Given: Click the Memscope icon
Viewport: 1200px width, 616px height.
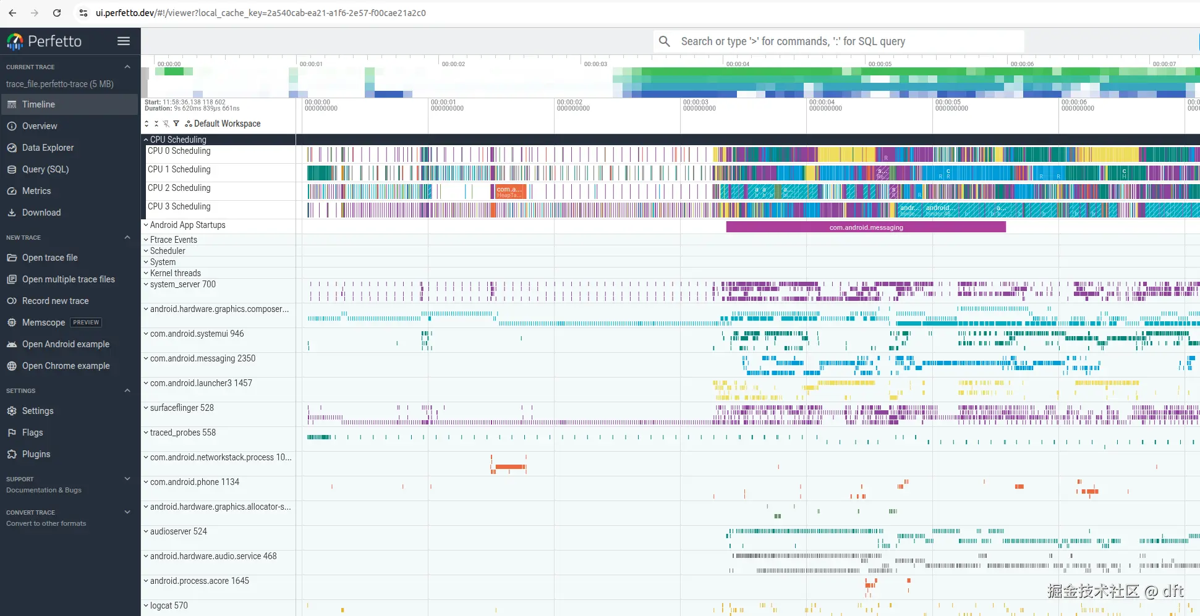Looking at the screenshot, I should 12,323.
